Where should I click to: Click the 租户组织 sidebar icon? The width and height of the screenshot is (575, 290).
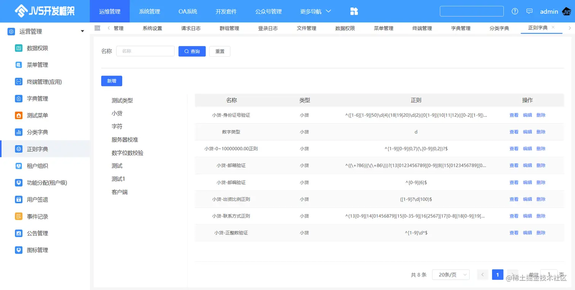tap(19, 166)
